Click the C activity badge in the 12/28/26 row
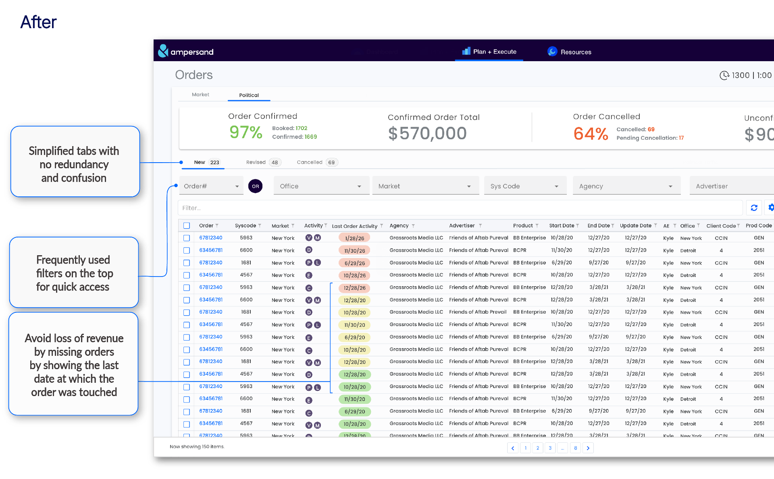774x479 pixels. click(309, 288)
